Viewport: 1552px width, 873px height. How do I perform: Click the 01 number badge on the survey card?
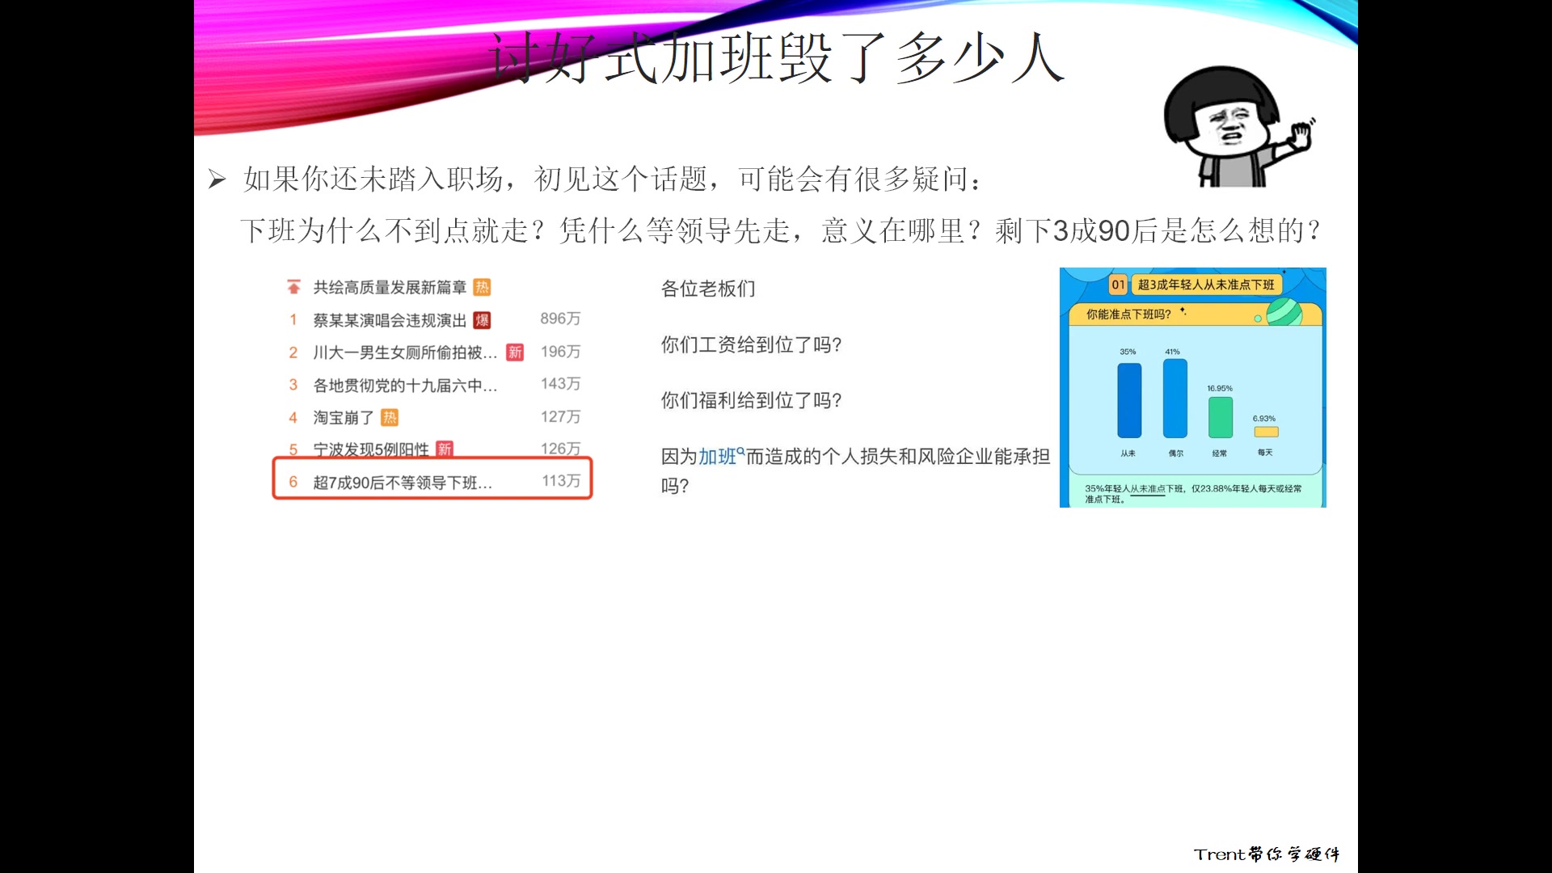(1118, 285)
